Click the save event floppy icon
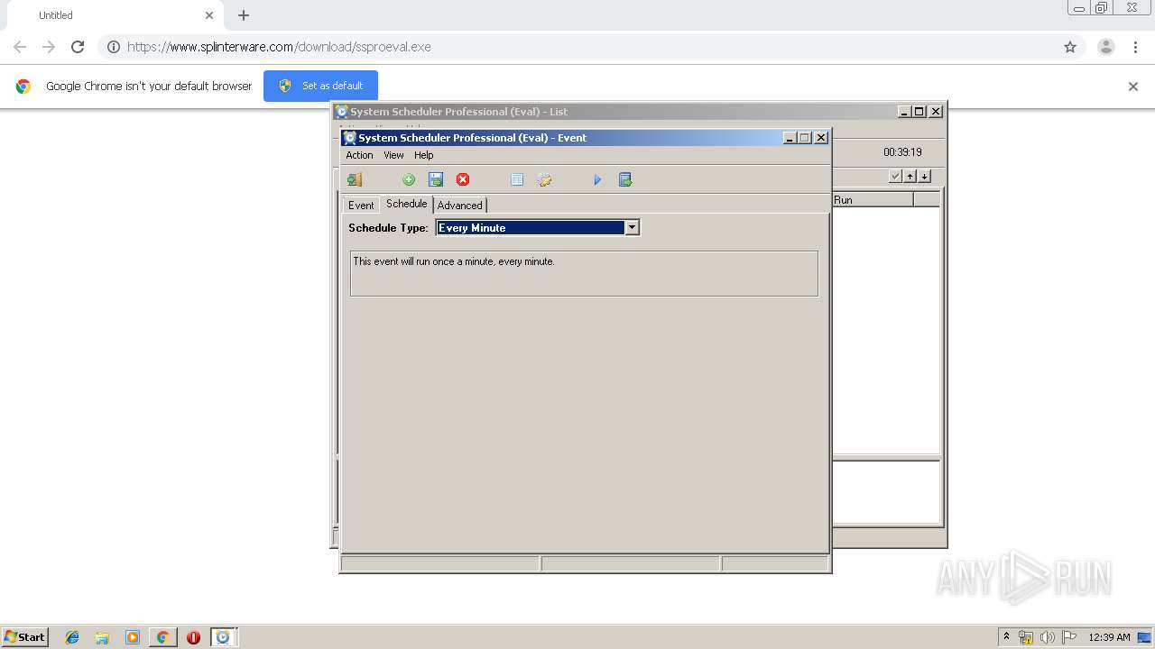 pyautogui.click(x=436, y=179)
